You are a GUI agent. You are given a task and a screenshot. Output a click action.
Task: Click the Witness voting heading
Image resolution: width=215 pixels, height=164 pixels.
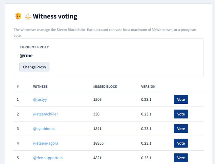(x=55, y=16)
